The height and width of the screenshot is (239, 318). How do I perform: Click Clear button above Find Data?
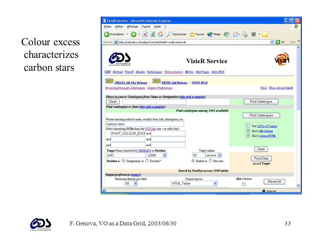[x=261, y=149]
